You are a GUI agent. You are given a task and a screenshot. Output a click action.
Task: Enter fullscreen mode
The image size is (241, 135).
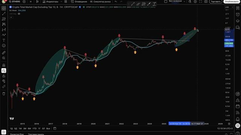click(x=201, y=1)
